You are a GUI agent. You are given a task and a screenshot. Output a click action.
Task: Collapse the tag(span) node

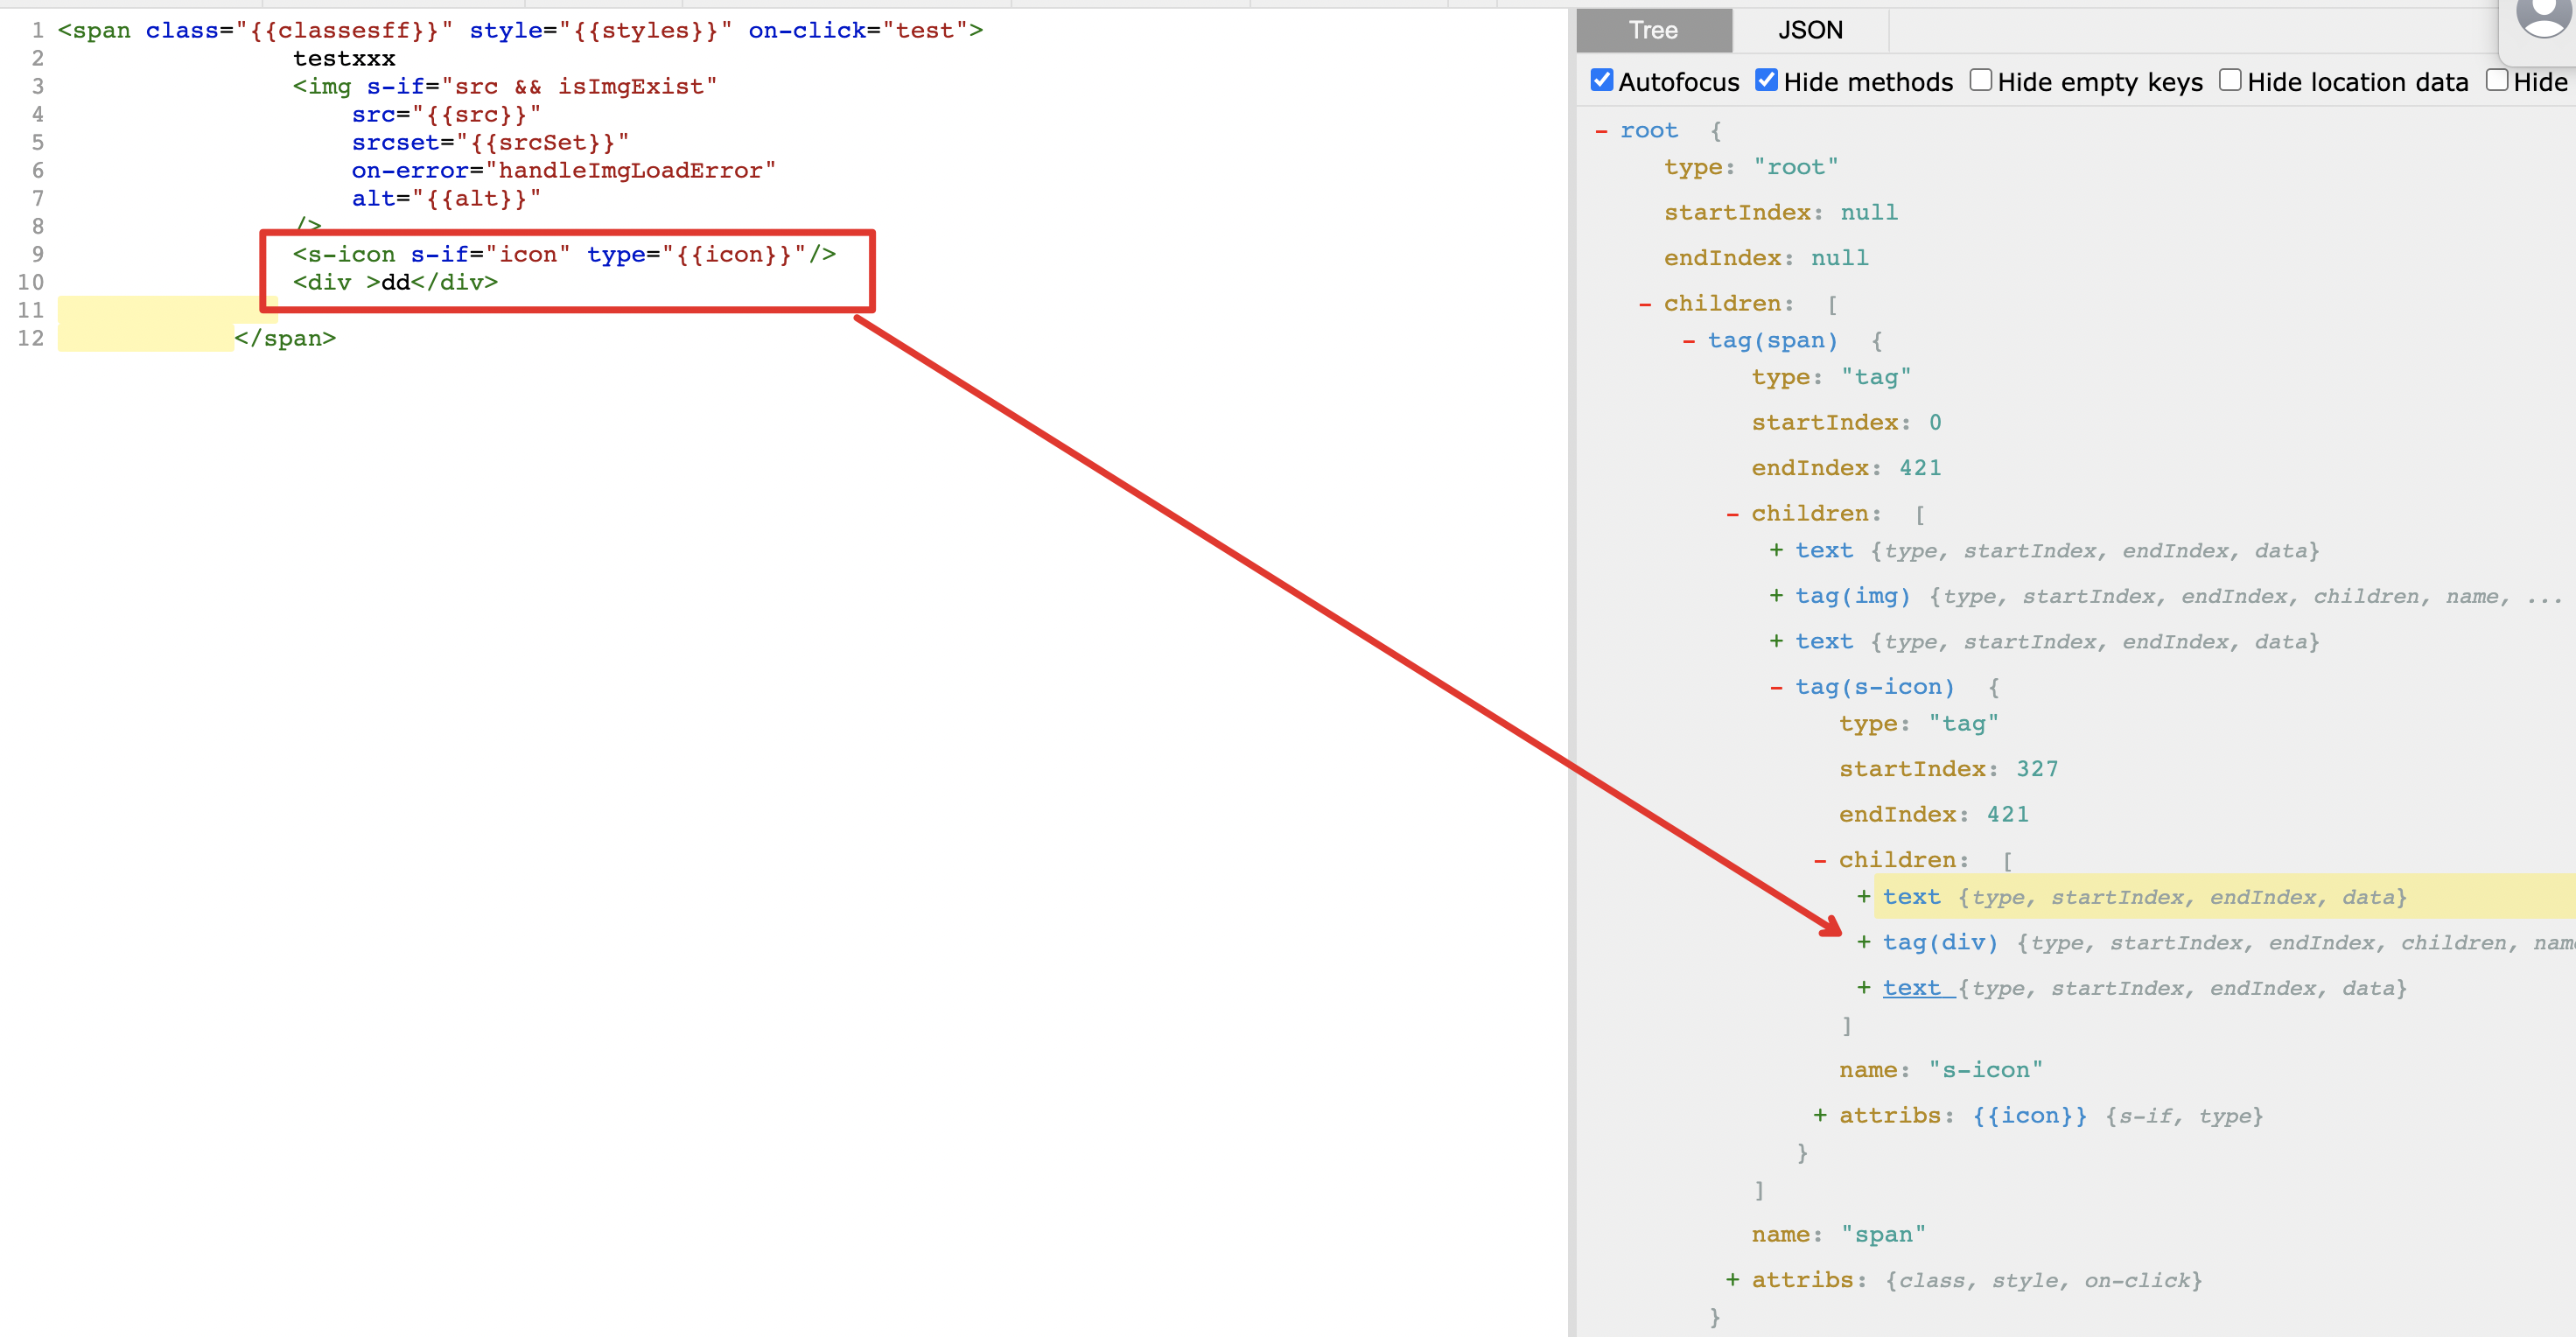tap(1689, 341)
